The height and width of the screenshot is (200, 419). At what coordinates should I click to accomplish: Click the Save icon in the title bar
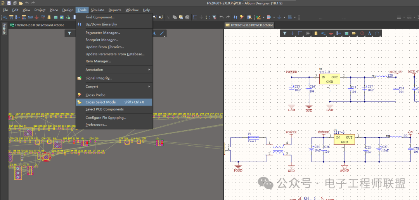point(9,3)
